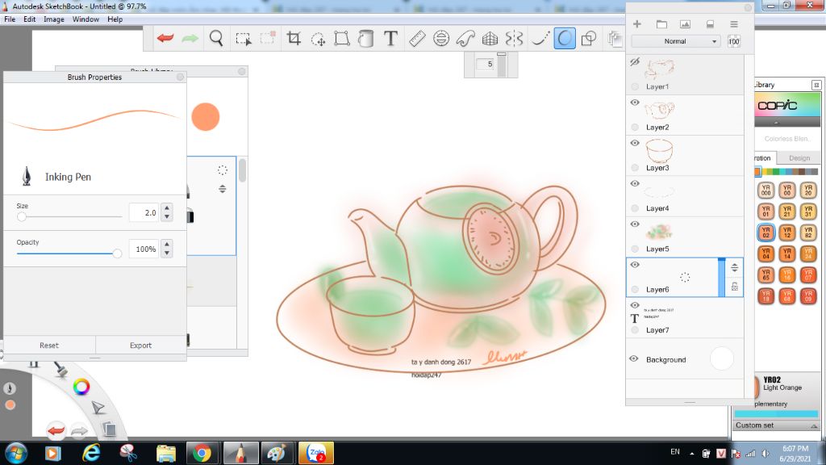Switch to the Design tab in Copic Library
The width and height of the screenshot is (826, 465).
(799, 157)
